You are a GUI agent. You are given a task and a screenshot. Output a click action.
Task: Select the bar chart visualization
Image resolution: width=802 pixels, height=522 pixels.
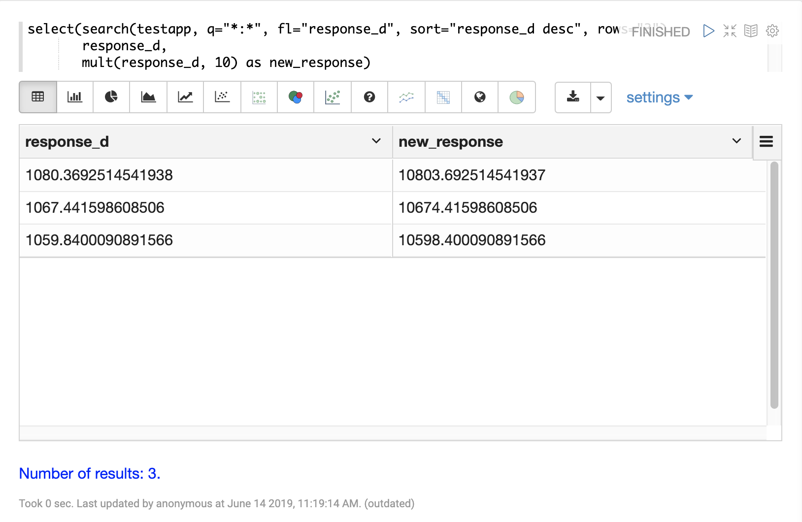75,97
